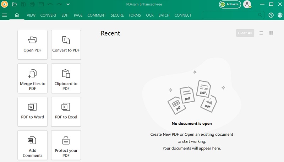Image resolution: width=284 pixels, height=162 pixels.
Task: Click the Undo arrow icon
Action: [x=50, y=4]
